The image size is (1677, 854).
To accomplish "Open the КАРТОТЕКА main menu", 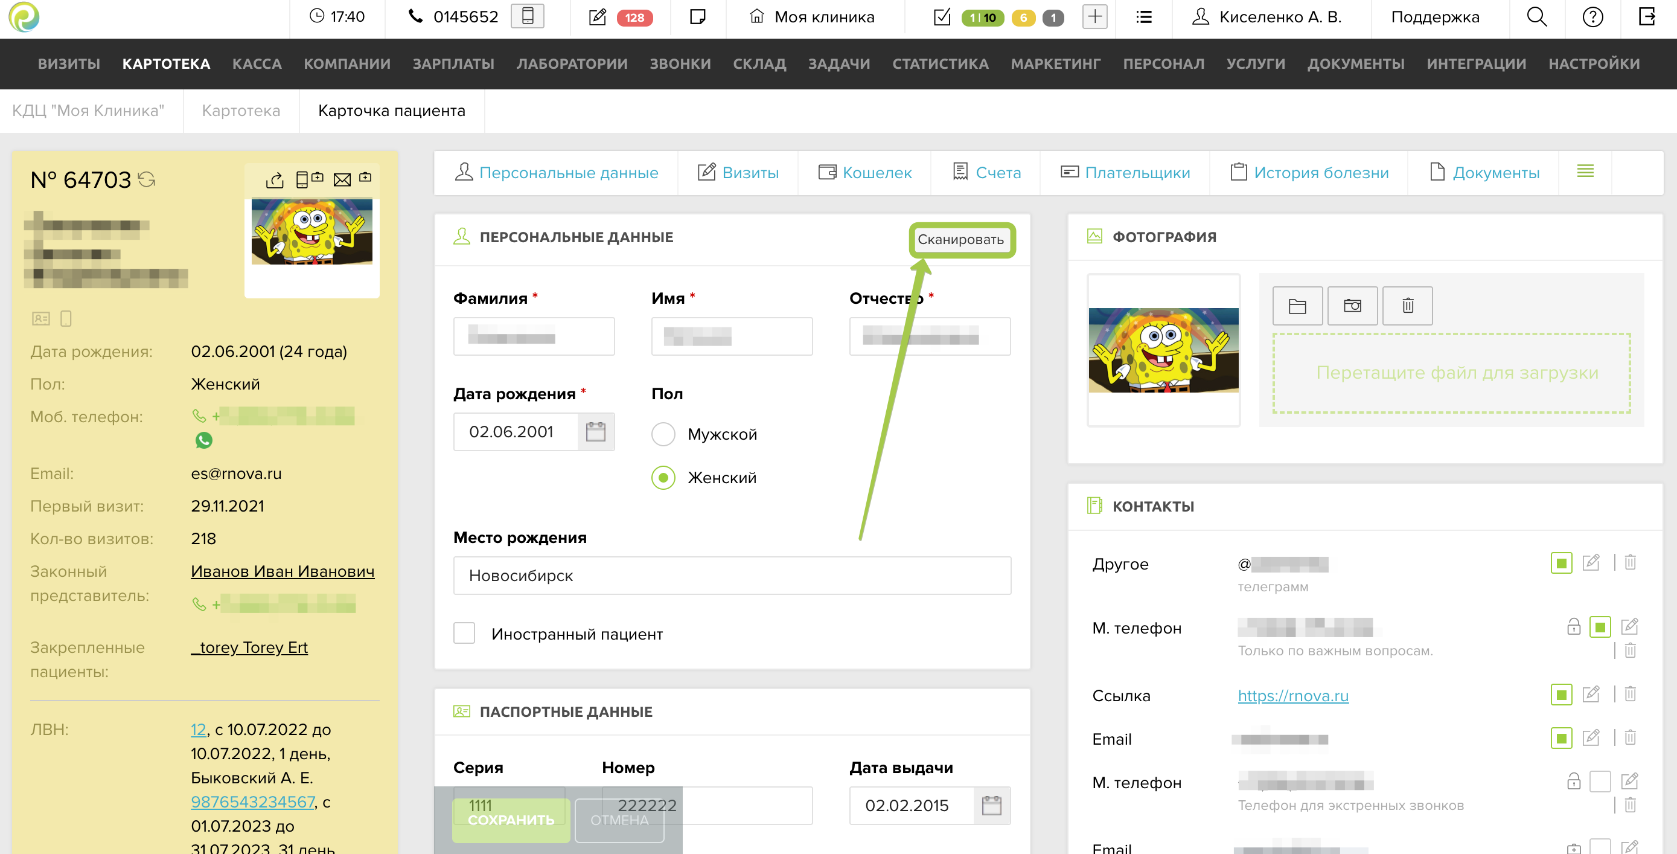I will click(x=166, y=64).
